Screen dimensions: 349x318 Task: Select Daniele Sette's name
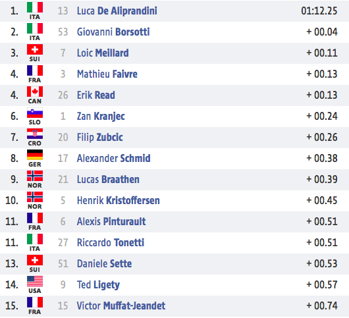[104, 263]
